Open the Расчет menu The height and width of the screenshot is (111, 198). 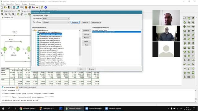(x=18, y=4)
